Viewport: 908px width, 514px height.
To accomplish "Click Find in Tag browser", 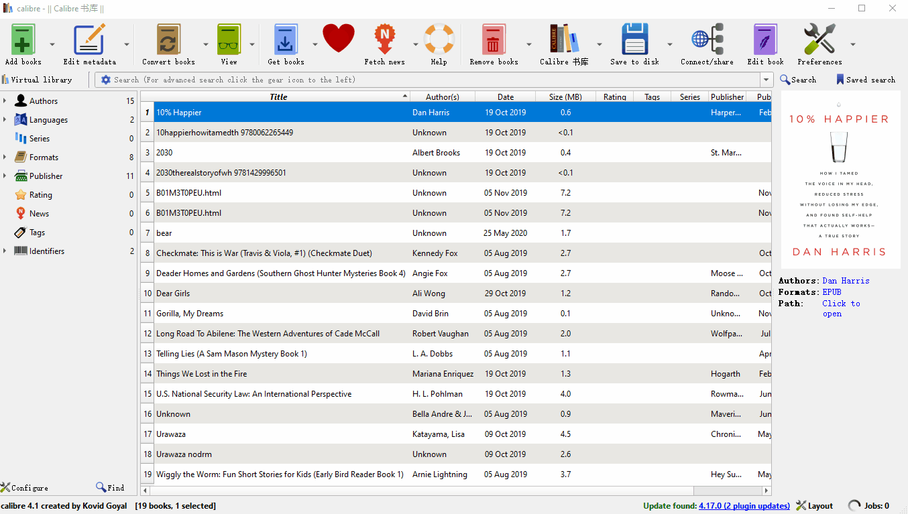I will (110, 488).
